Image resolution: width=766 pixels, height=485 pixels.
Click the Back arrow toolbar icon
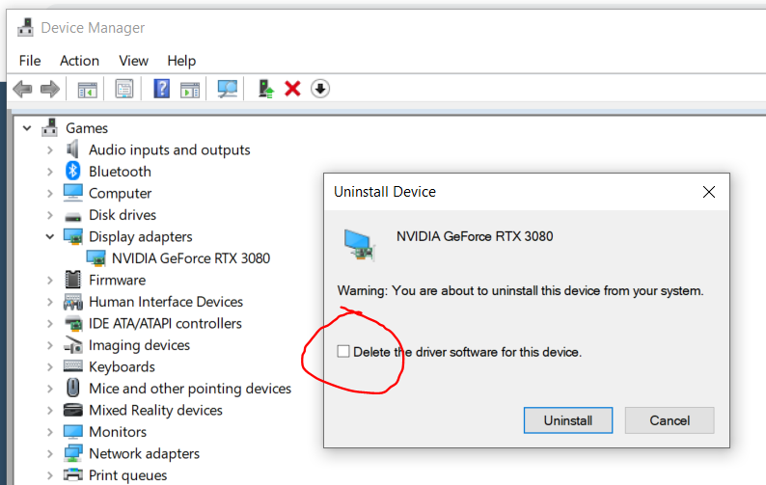click(22, 89)
